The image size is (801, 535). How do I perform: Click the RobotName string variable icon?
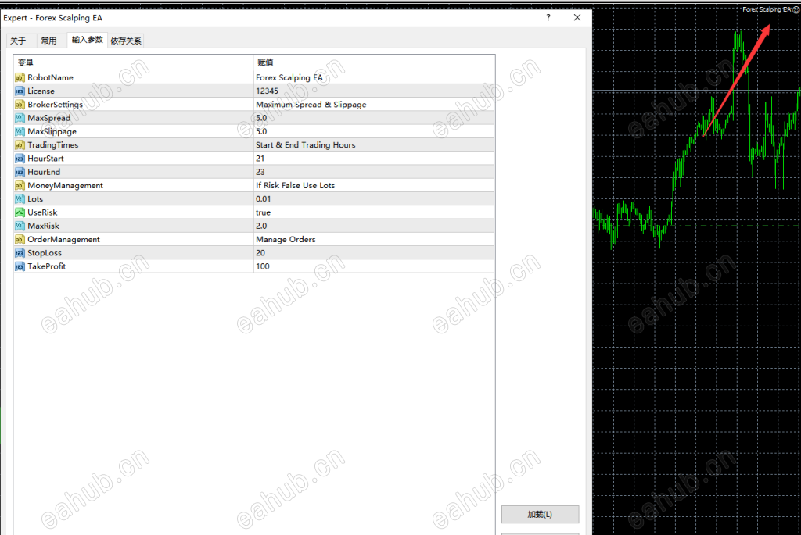click(x=20, y=77)
